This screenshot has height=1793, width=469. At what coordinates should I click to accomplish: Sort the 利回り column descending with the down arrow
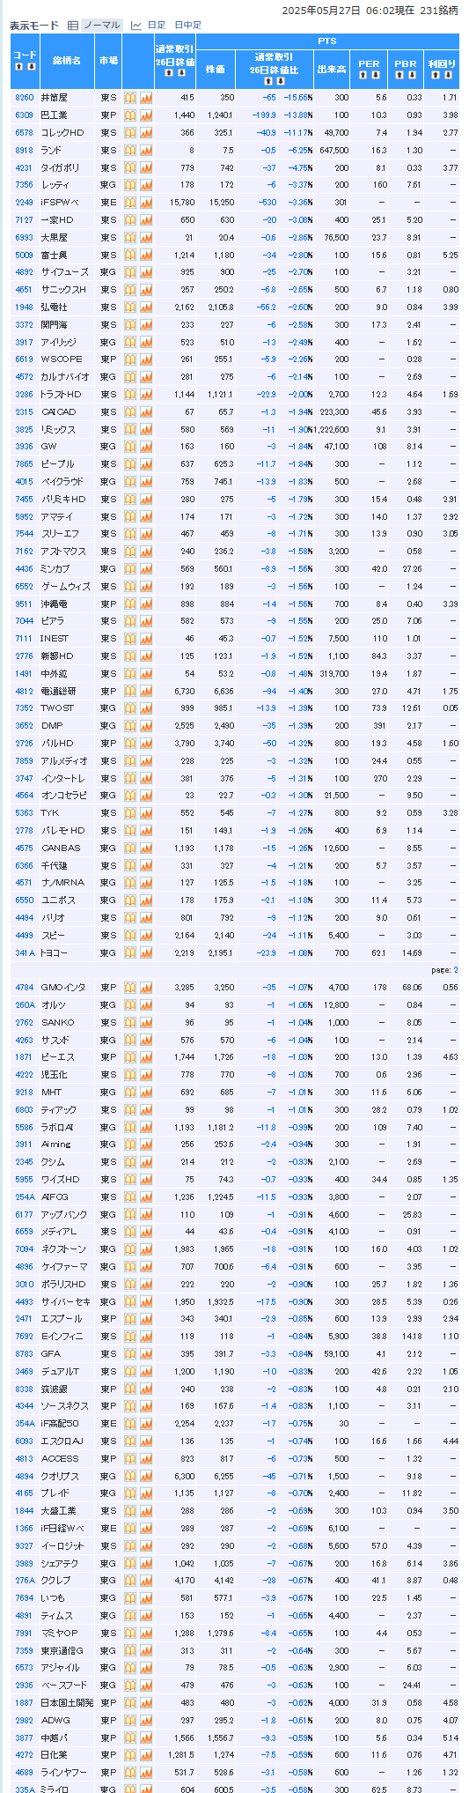(447, 75)
